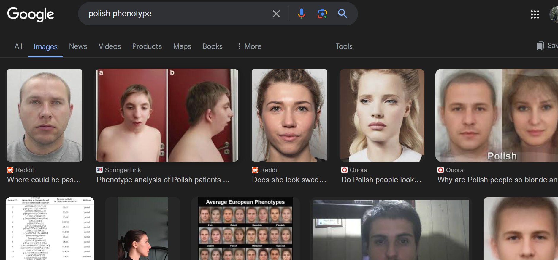Open the Tools filter options
Viewport: 558px width, 260px height.
click(x=344, y=46)
